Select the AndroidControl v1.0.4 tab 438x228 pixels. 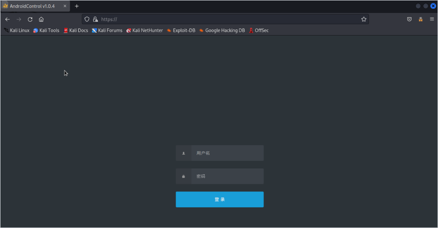tap(32, 6)
